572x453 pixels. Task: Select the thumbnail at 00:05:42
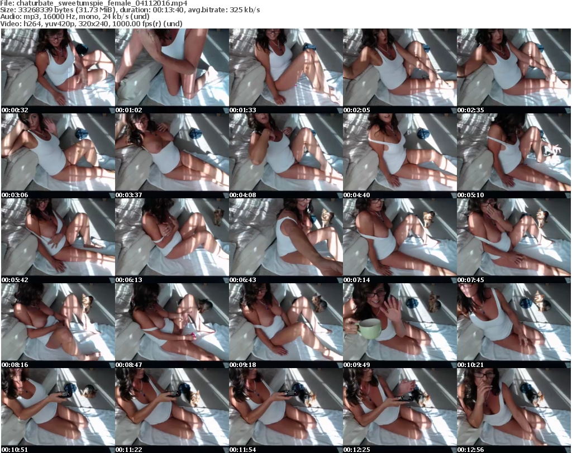pyautogui.click(x=58, y=241)
